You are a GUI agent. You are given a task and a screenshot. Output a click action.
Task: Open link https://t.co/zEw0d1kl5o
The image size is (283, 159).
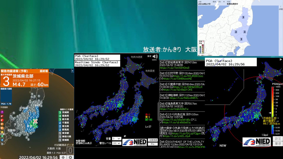(177, 120)
